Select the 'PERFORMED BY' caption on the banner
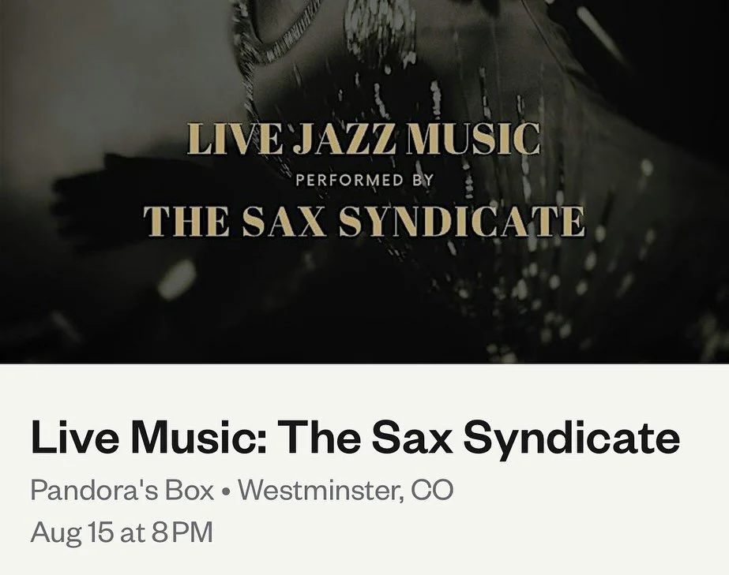Viewport: 729px width, 575px height. point(365,180)
